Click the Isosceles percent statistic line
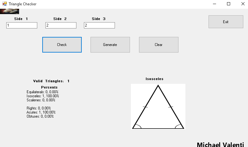This screenshot has width=248, height=147. tap(43, 96)
